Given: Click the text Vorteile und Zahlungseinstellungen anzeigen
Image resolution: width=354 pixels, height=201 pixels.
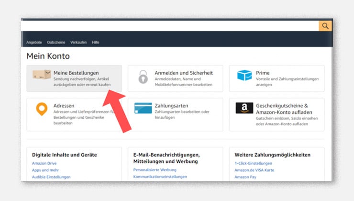Looking at the screenshot, I should tap(287, 82).
